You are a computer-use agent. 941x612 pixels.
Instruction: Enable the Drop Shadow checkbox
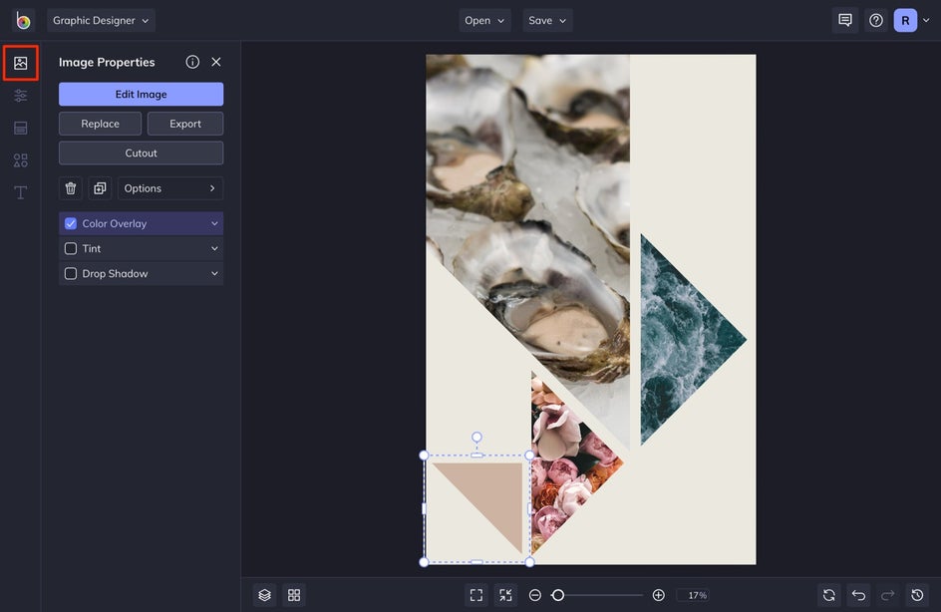coord(71,273)
